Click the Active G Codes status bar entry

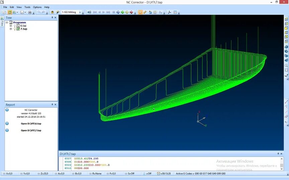click(201, 174)
